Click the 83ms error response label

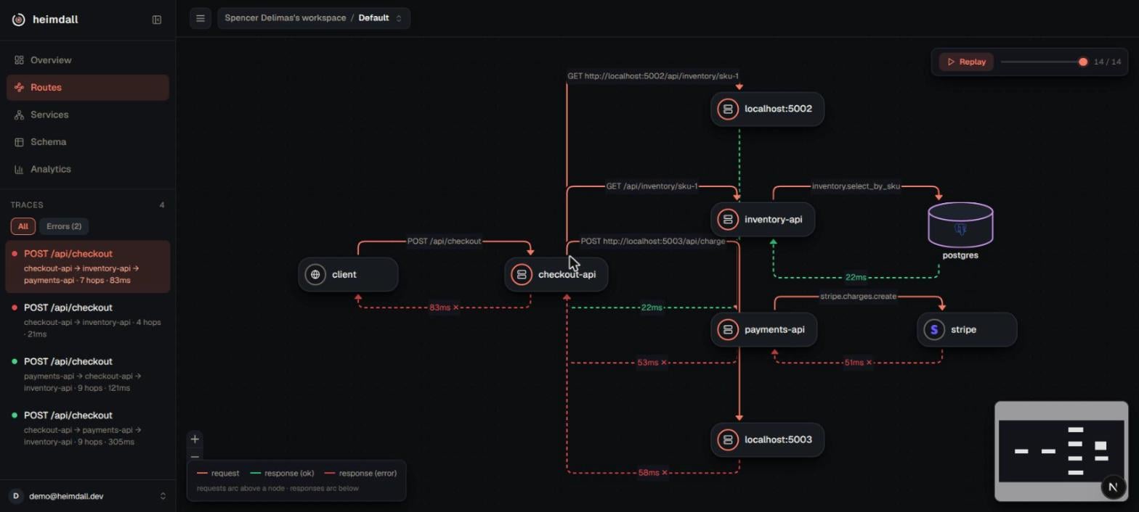tap(444, 308)
